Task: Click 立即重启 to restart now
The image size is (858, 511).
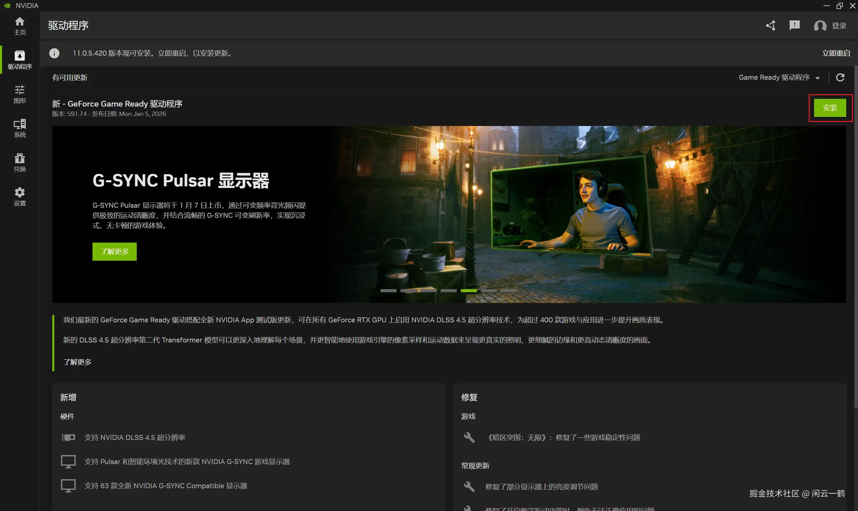Action: pyautogui.click(x=836, y=53)
